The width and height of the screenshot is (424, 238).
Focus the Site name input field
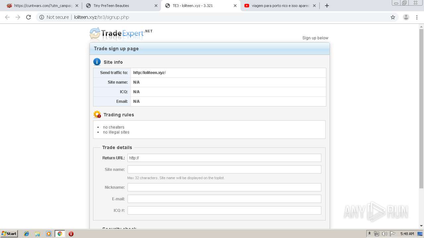point(224,169)
